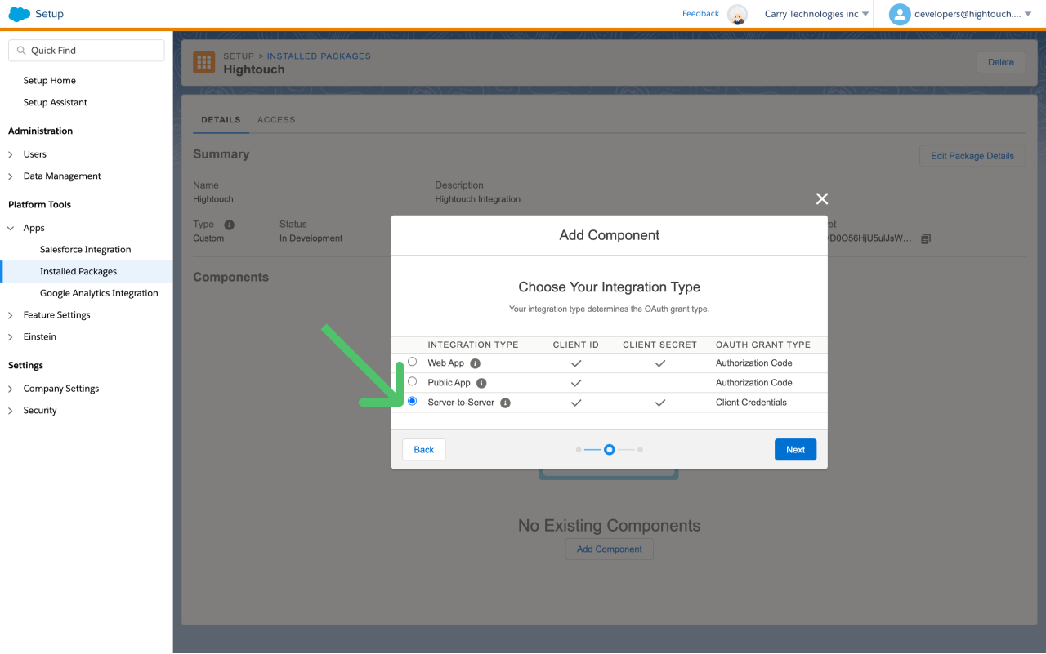Expand the Security section
This screenshot has height=654, width=1046.
(x=11, y=411)
